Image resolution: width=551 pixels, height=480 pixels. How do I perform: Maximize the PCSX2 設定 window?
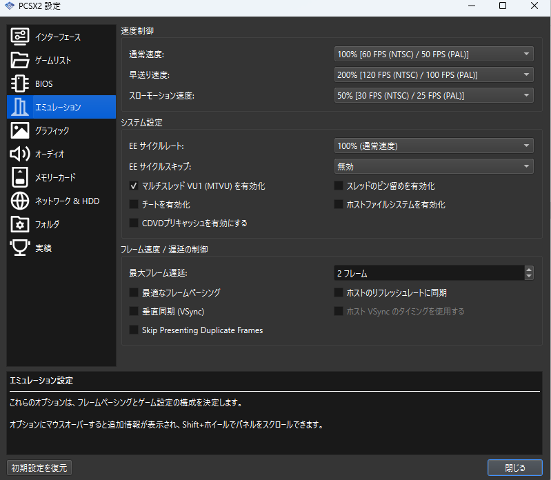tap(503, 6)
